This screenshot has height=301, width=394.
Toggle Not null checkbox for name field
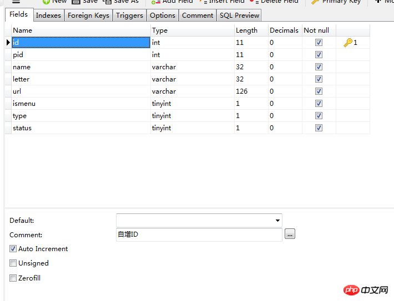(319, 67)
